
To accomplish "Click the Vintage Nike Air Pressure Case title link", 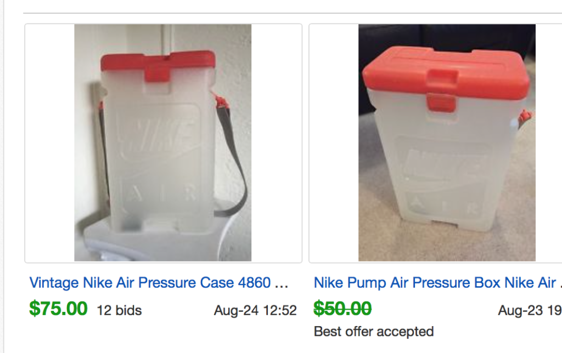I will [x=159, y=283].
